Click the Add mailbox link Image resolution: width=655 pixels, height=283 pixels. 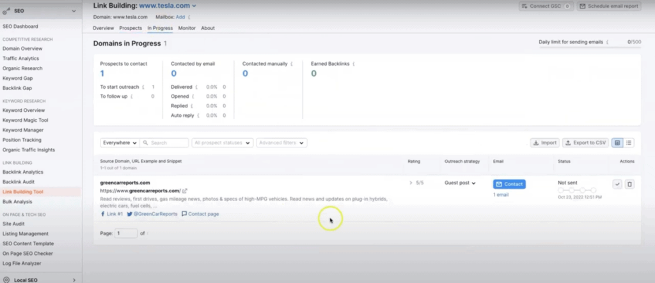(180, 17)
